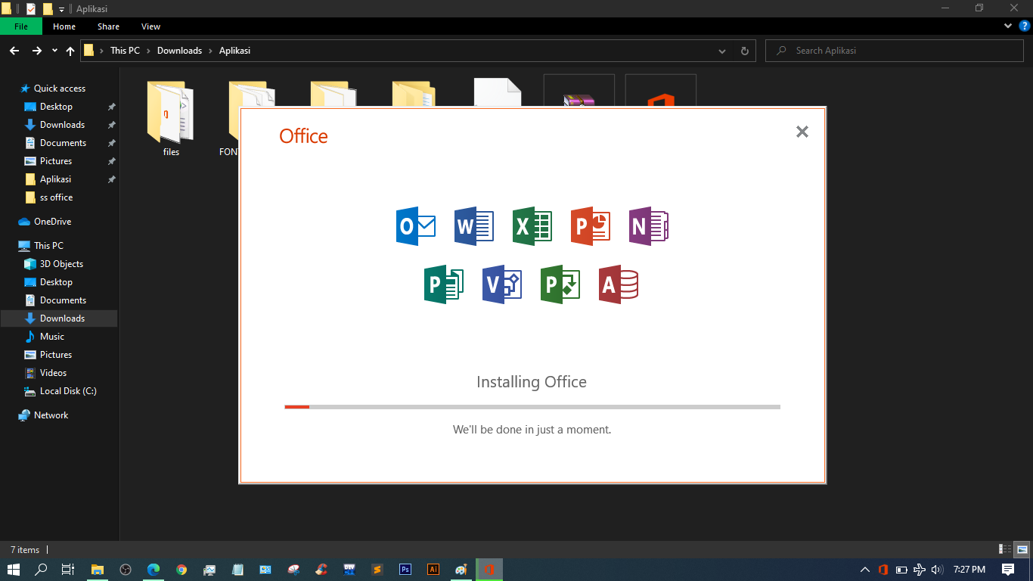Image resolution: width=1033 pixels, height=581 pixels.
Task: Open Microsoft Edge from the taskbar
Action: [x=154, y=570]
